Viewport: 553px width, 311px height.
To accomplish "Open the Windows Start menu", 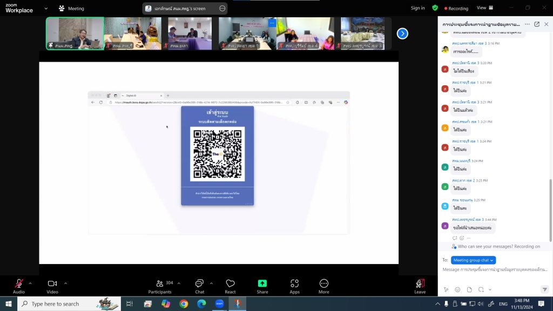I will click(9, 303).
